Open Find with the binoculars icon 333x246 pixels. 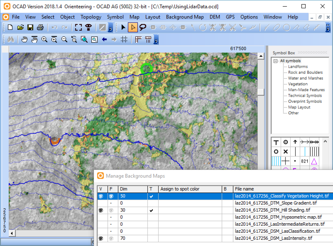[x=11, y=39]
